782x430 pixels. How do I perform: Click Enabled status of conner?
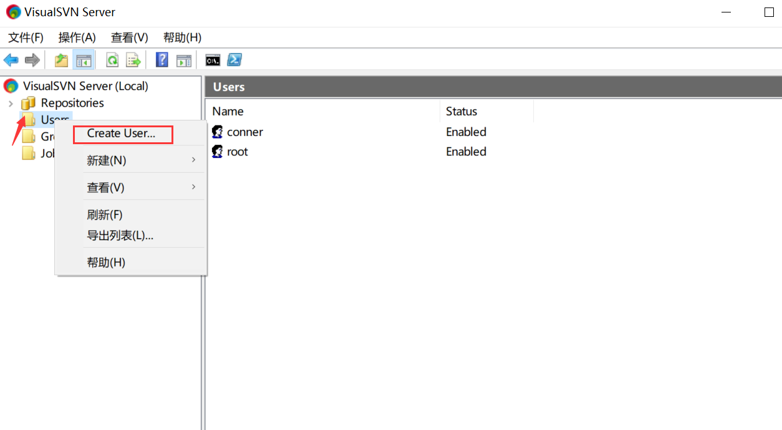[466, 132]
